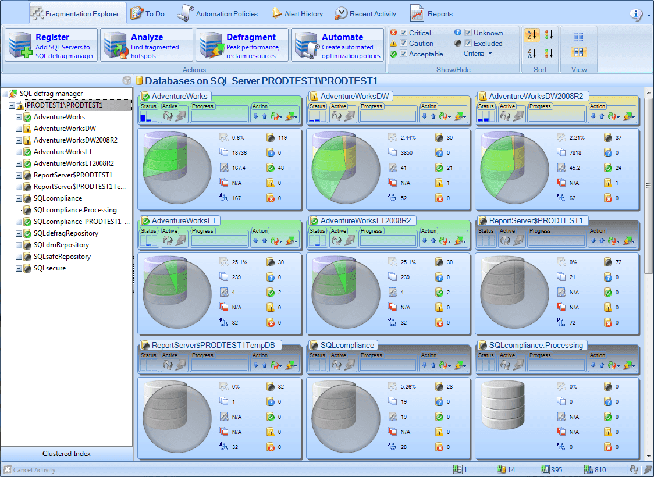
Task: Click status bar refresh activity icon
Action: coord(634,469)
